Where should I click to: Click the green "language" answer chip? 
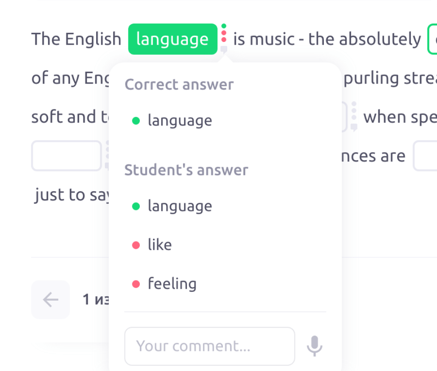[173, 39]
